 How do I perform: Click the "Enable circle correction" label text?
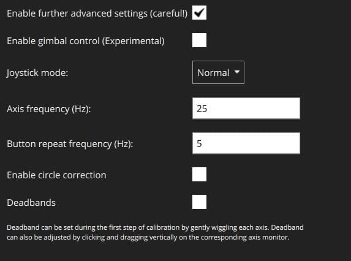pyautogui.click(x=56, y=175)
